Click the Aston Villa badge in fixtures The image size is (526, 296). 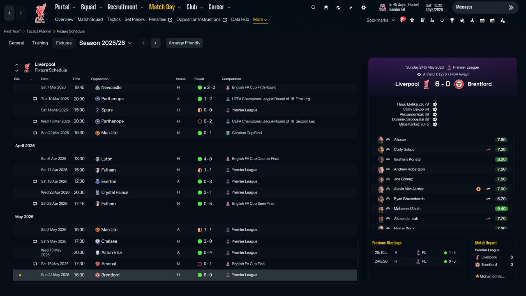[97, 252]
